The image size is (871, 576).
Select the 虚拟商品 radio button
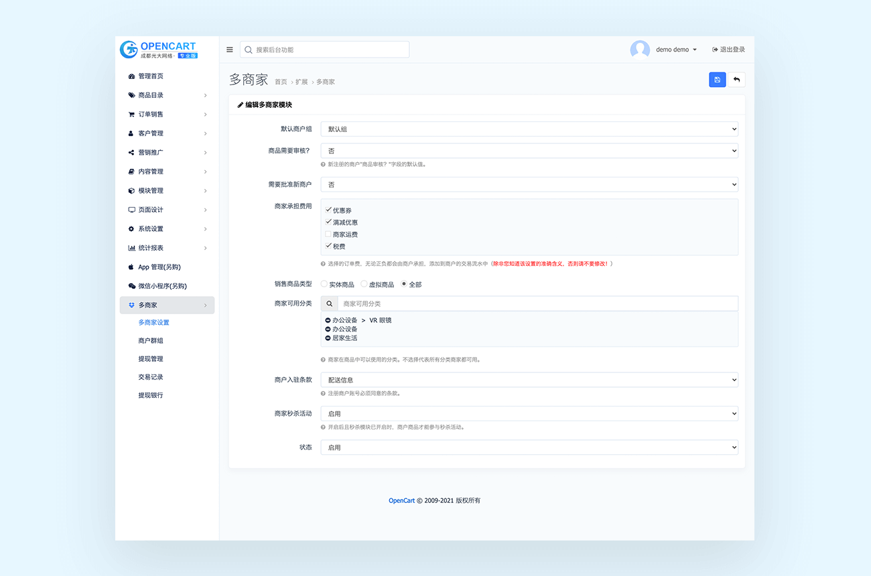pyautogui.click(x=364, y=284)
